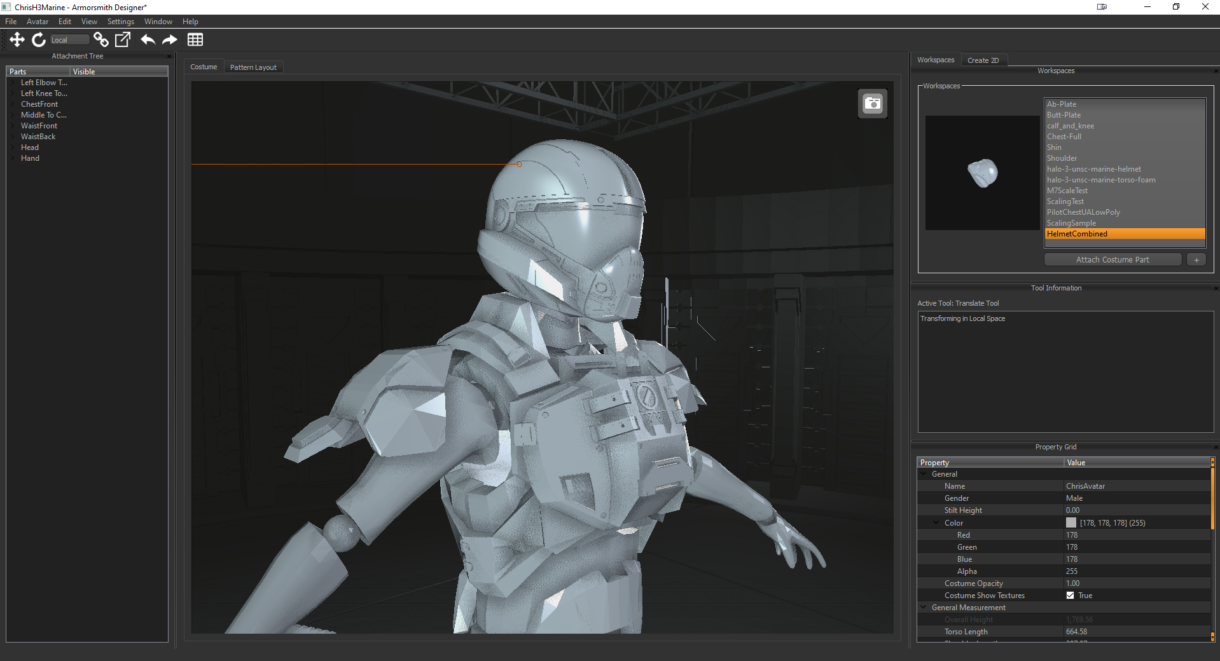Collapse the General Measurement group
Viewport: 1220px width, 661px height.
(924, 608)
